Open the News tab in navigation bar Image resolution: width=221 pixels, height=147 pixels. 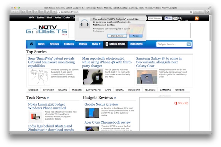41,44
